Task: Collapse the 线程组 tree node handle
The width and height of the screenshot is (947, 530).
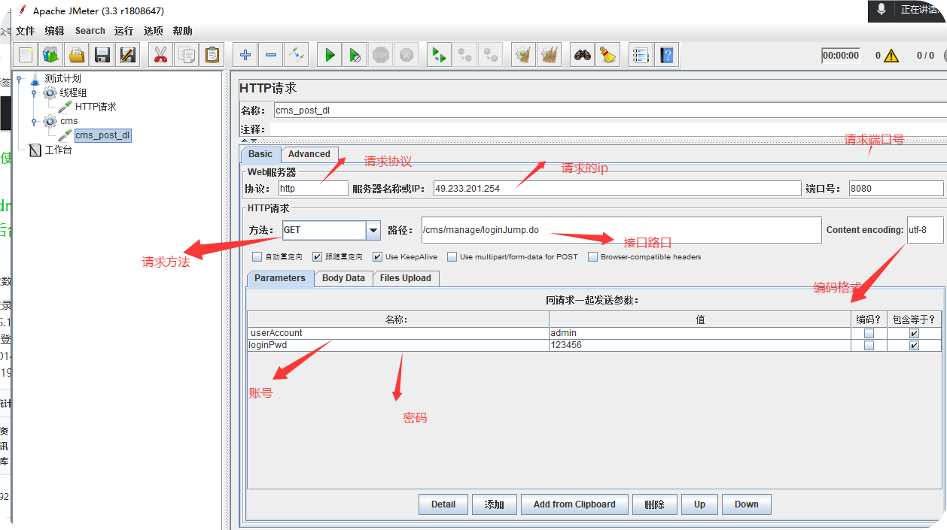Action: pyautogui.click(x=34, y=93)
